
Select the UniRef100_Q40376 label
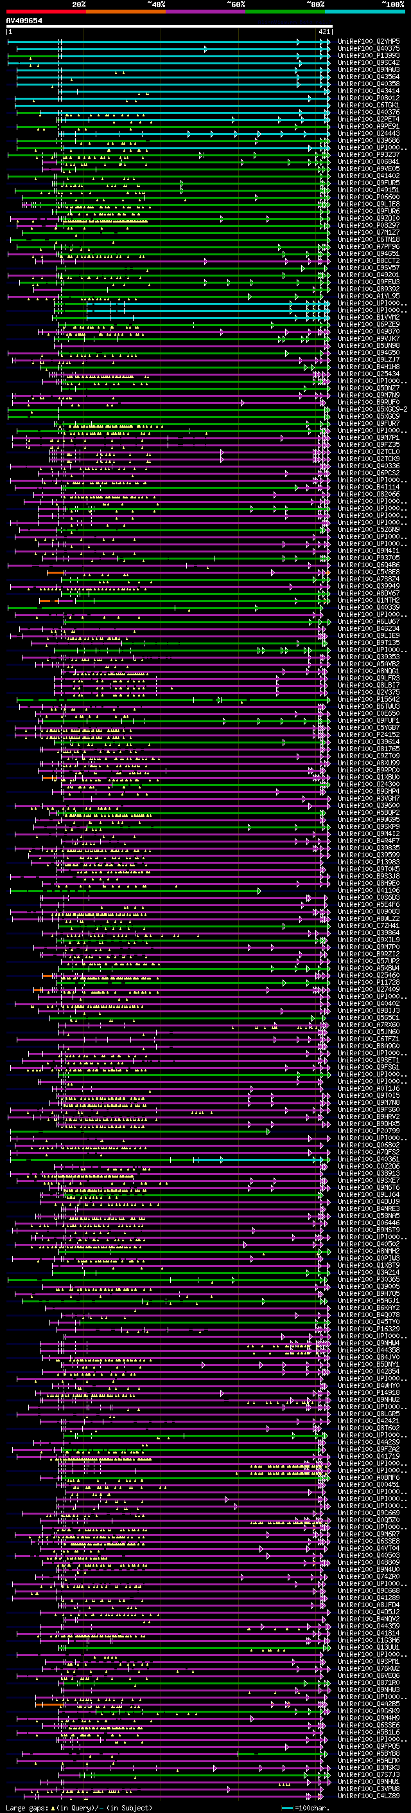pos(368,112)
